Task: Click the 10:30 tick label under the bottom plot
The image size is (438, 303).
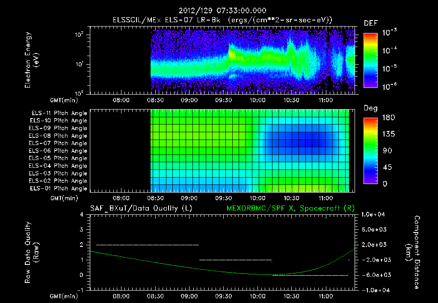Action: [291, 296]
